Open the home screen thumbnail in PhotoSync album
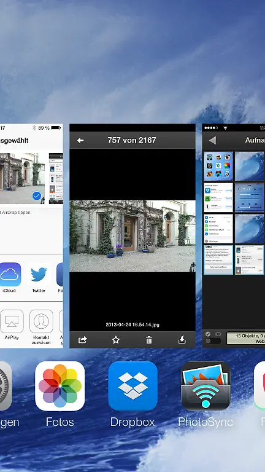 [218, 166]
